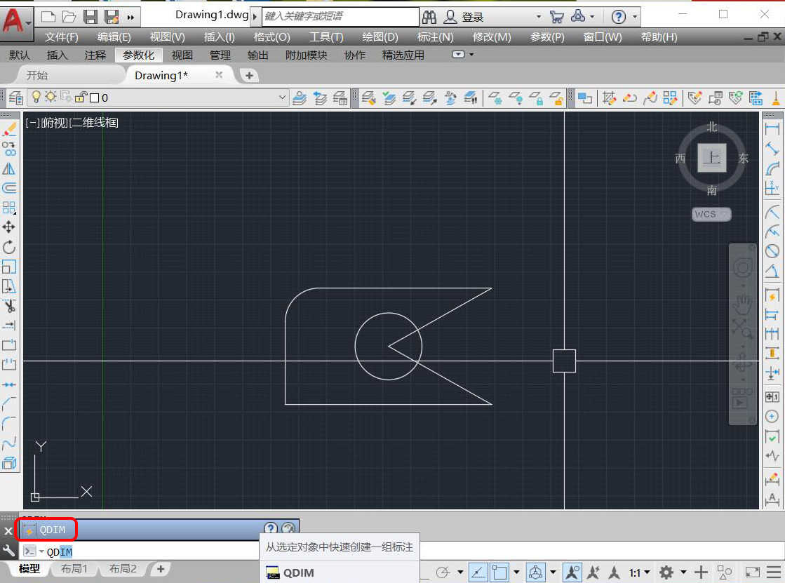Open workspace switching gear icon

[666, 572]
